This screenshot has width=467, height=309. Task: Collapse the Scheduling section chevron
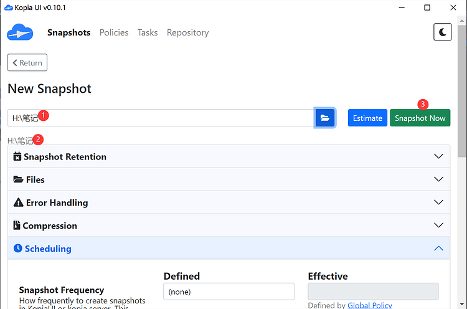pos(438,249)
